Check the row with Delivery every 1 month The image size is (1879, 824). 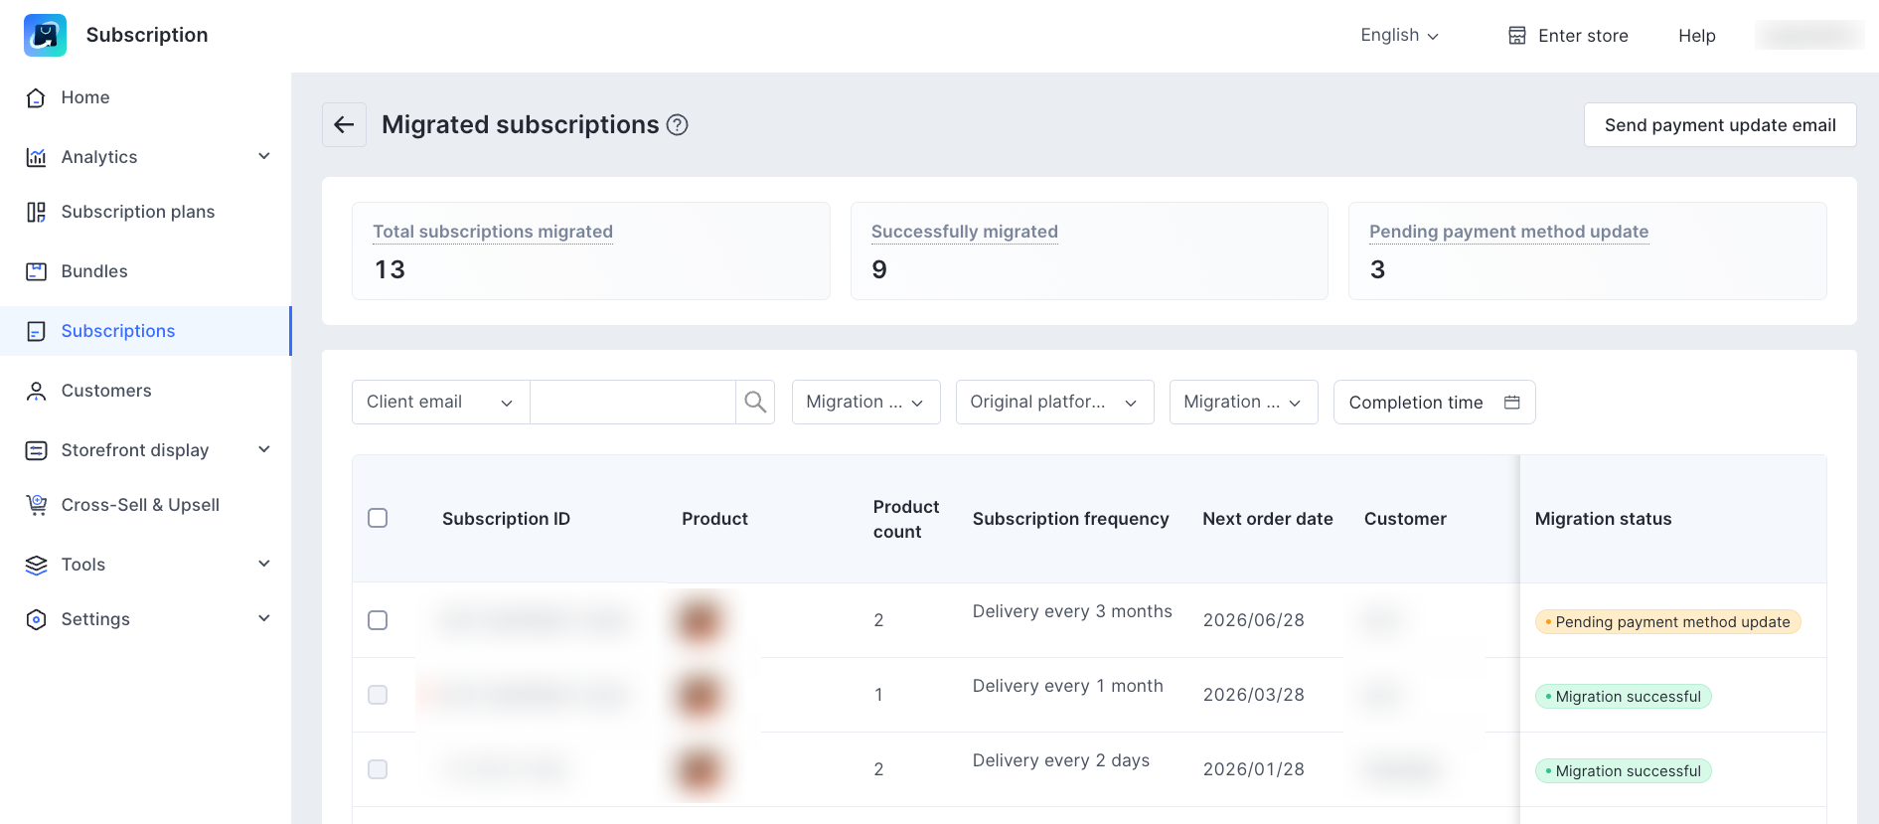pos(378,695)
